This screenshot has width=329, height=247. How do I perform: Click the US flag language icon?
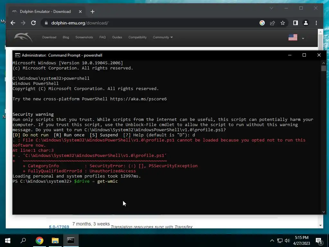pos(293,37)
